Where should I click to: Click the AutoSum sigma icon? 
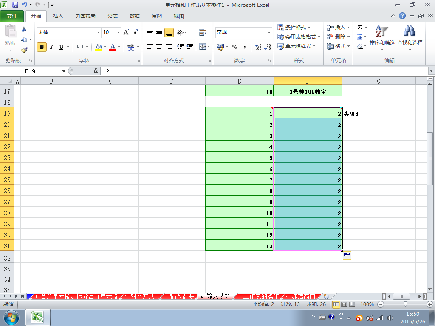pyautogui.click(x=359, y=28)
